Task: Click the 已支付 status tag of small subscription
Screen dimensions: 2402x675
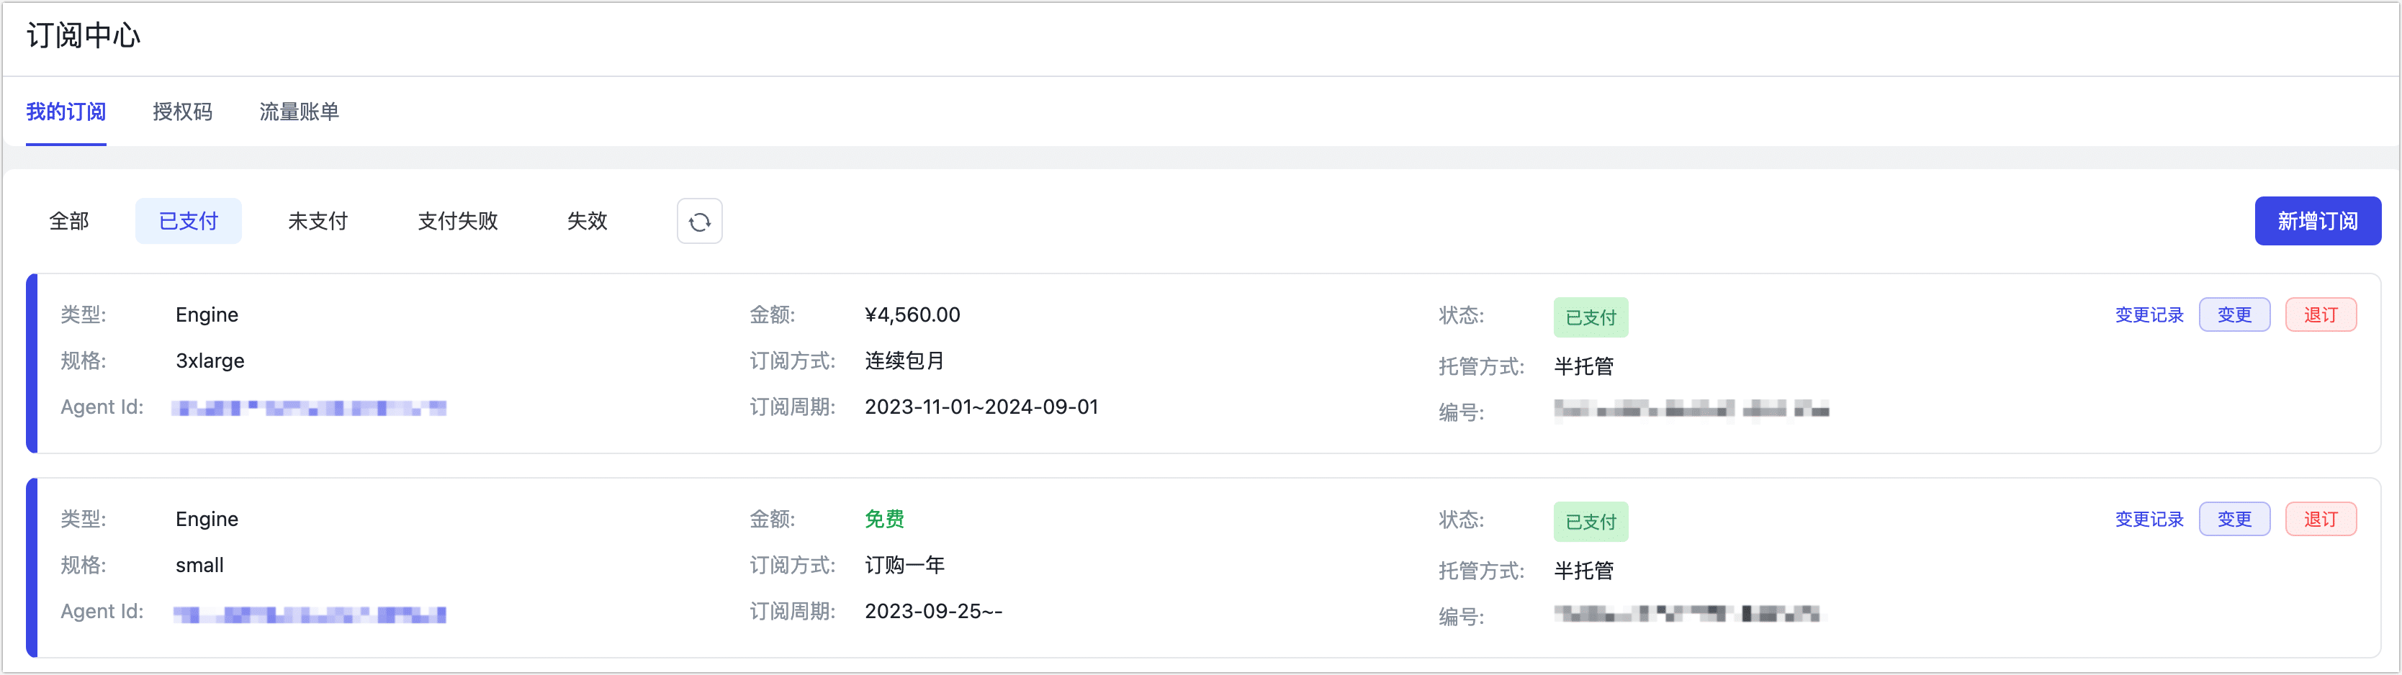Action: tap(1591, 522)
